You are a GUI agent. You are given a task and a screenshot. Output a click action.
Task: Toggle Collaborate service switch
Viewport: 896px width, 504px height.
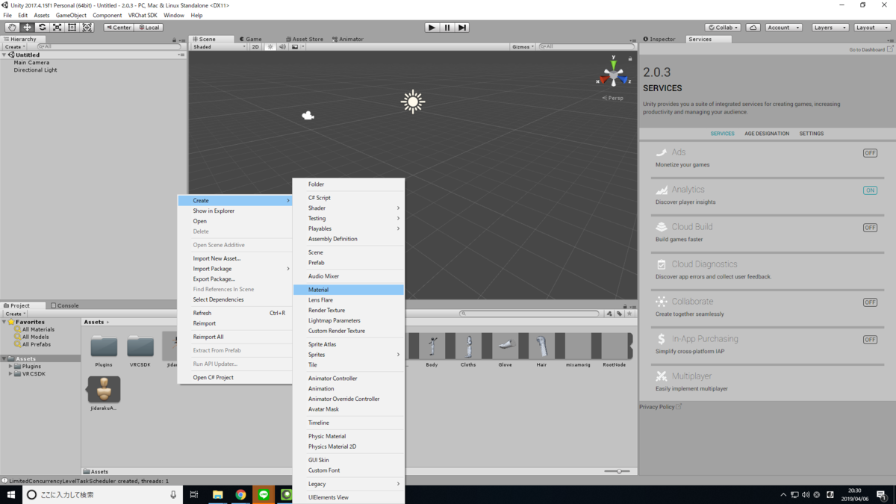870,302
